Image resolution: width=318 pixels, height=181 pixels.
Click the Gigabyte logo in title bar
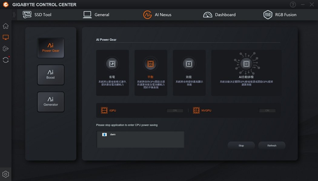tap(6, 5)
